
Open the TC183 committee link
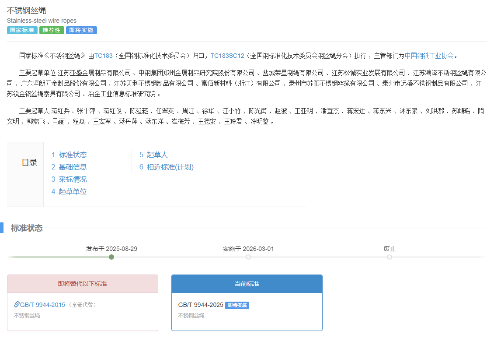pyautogui.click(x=103, y=56)
